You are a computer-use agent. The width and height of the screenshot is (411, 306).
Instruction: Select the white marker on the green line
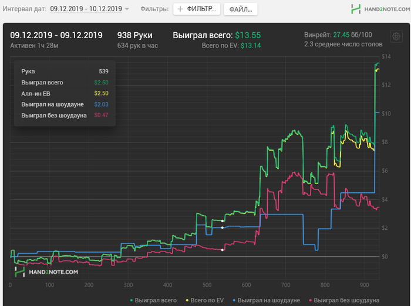pyautogui.click(x=222, y=221)
